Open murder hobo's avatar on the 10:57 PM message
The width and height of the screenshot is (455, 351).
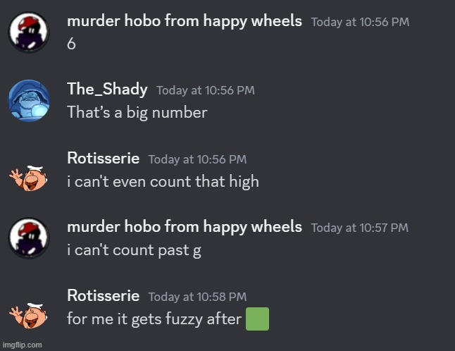coord(29,238)
